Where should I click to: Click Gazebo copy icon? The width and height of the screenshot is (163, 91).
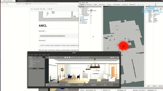(x=79, y=57)
